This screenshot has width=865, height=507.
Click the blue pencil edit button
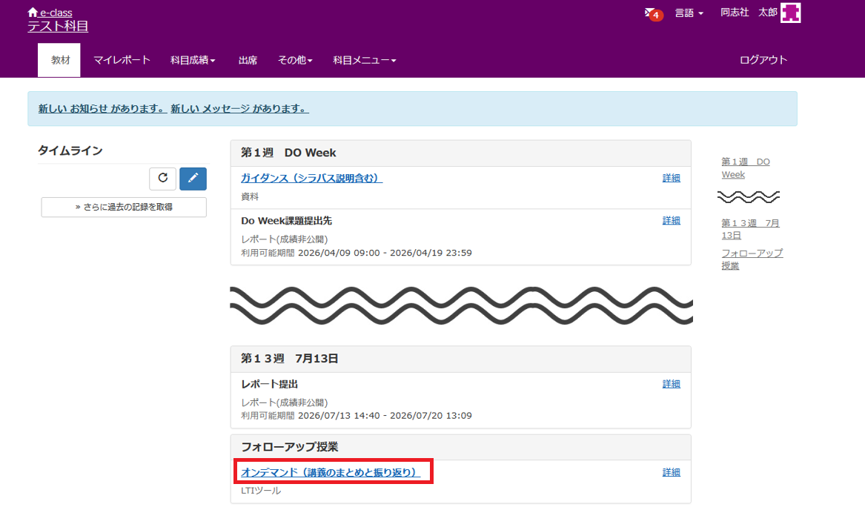click(x=193, y=178)
